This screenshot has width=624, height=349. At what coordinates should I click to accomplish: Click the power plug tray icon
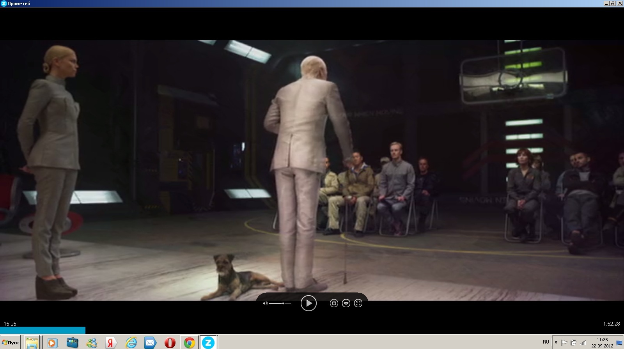pyautogui.click(x=573, y=343)
